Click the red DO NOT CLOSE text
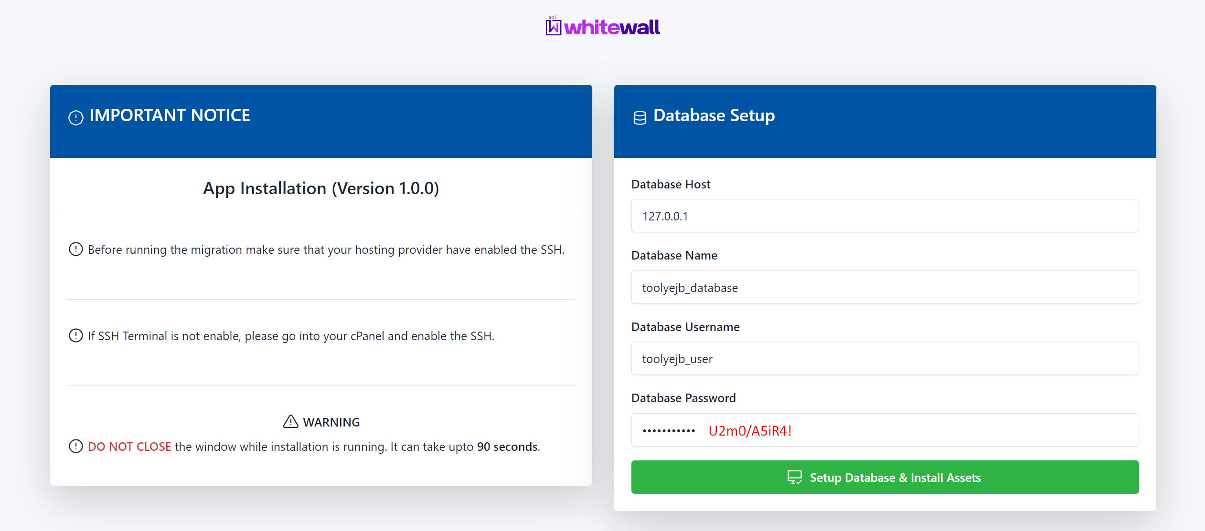 tap(129, 447)
